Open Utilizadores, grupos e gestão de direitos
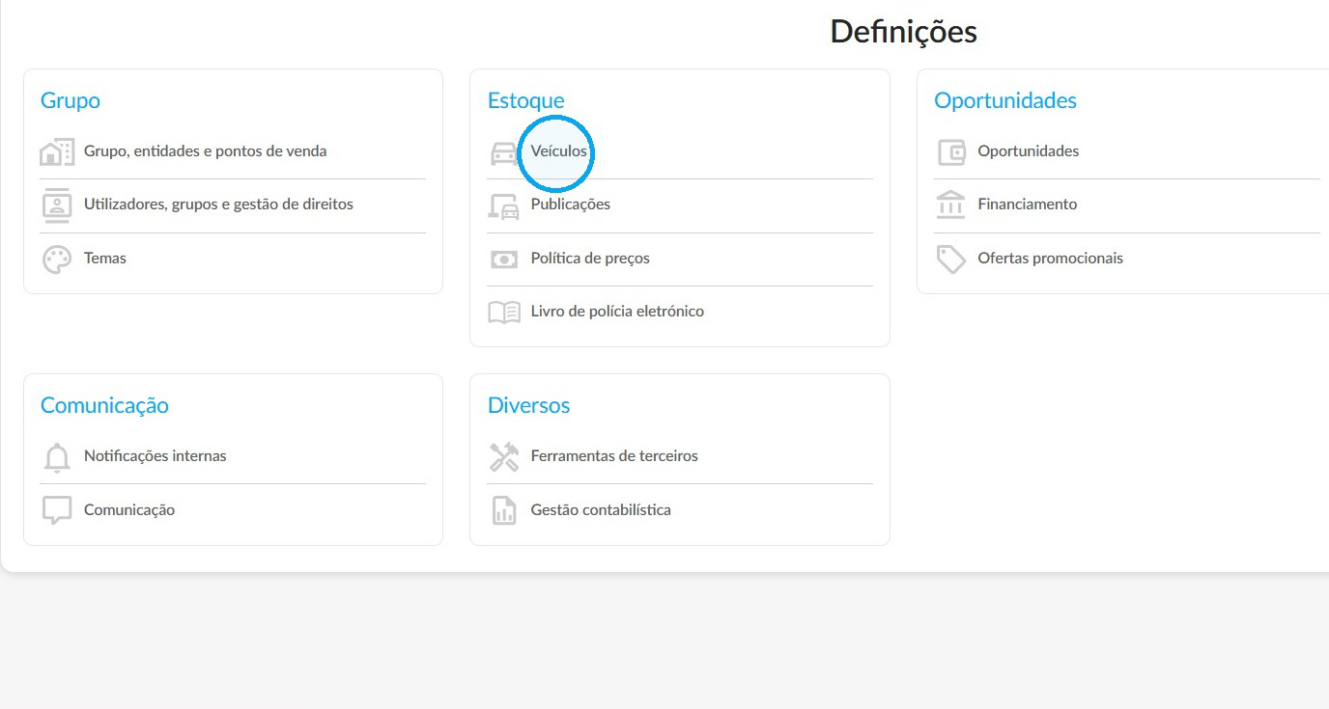This screenshot has height=709, width=1329. [219, 205]
